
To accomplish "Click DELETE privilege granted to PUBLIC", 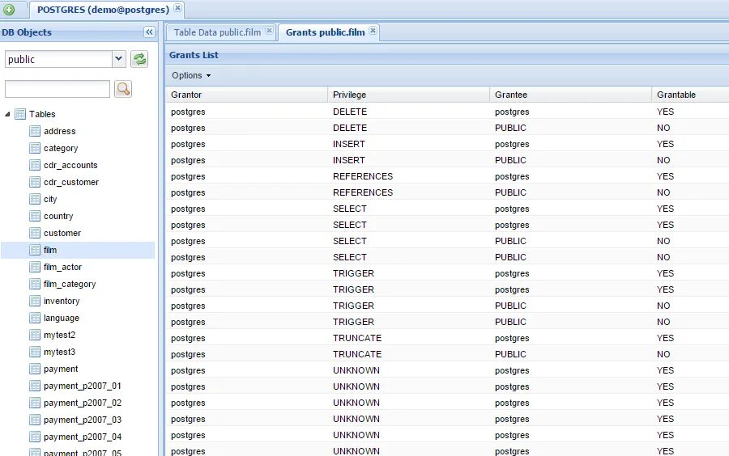I will [350, 128].
